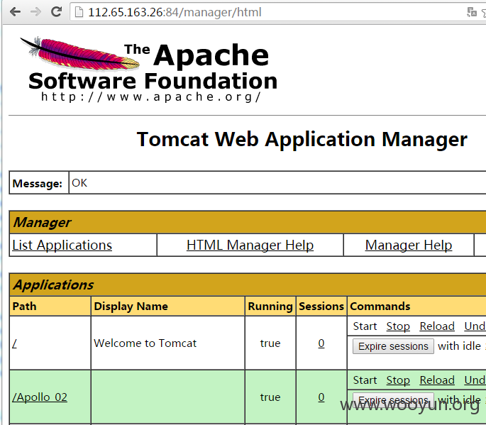Undeploy the Welcome to Tomcat application
The image size is (486, 425).
[x=475, y=326]
